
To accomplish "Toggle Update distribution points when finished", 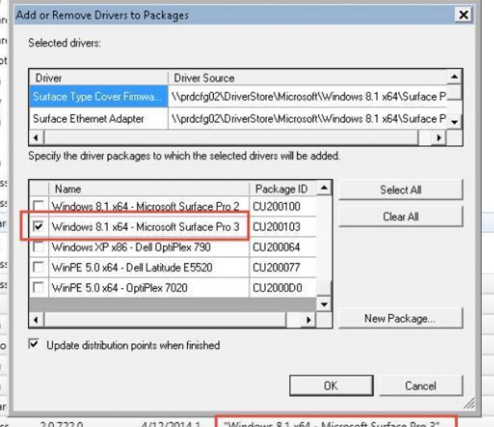I will pos(34,344).
